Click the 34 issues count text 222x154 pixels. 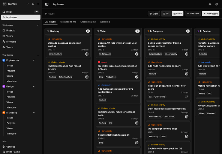pos(49,14)
